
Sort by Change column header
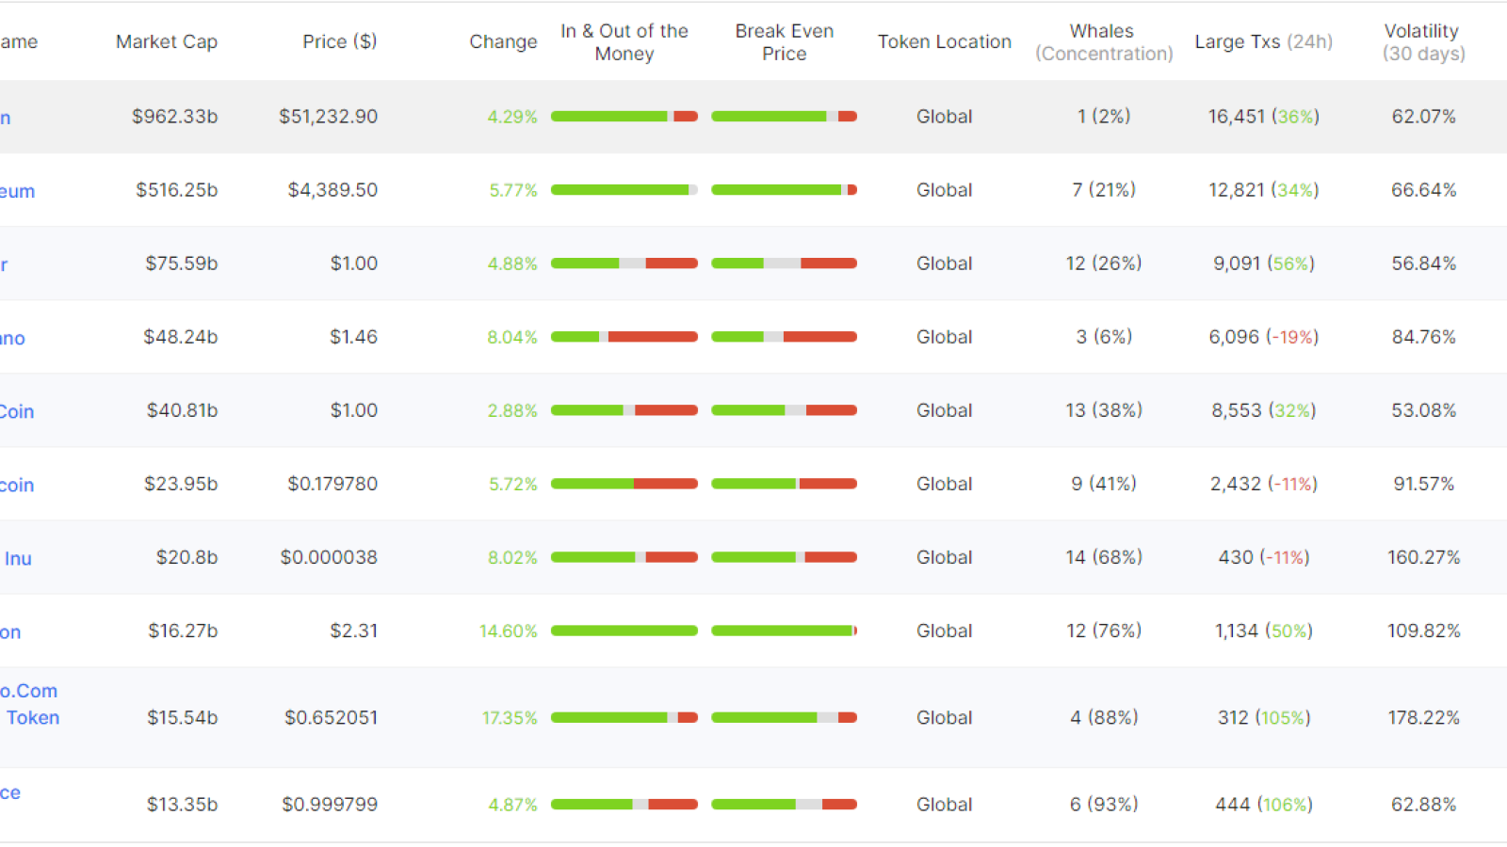coord(503,41)
